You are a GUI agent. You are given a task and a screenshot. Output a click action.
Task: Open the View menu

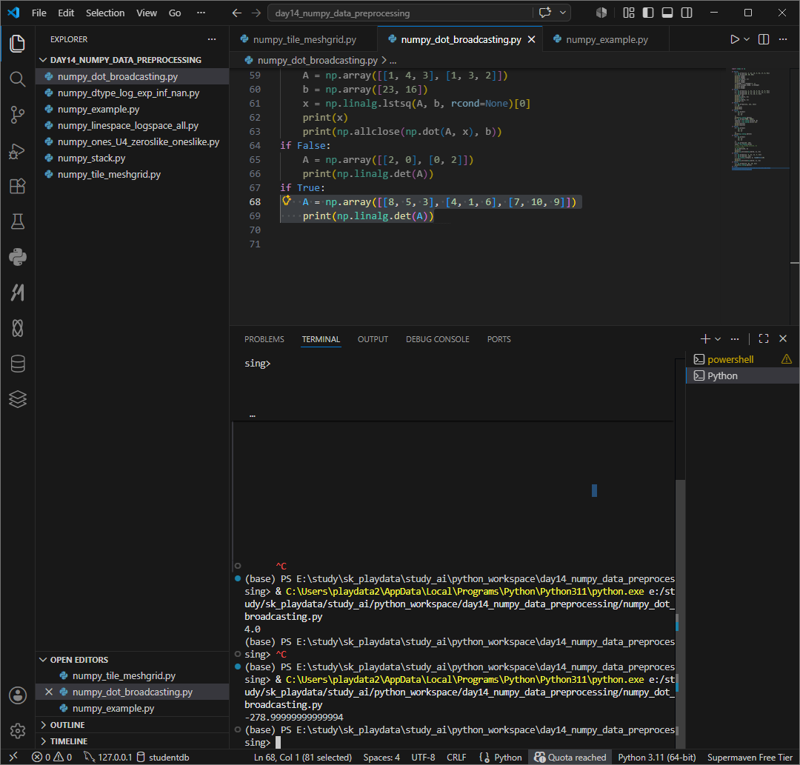(x=147, y=13)
